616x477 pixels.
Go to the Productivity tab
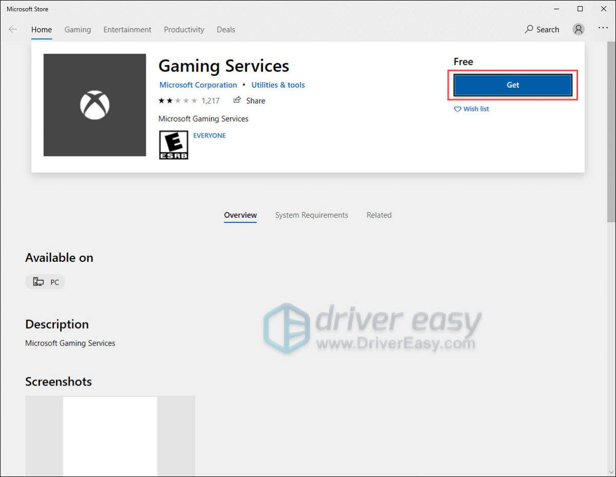point(184,30)
